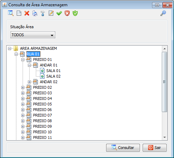Screen dimensions: 174x158
Task: Click the red X delete icon
Action: pyautogui.click(x=27, y=13)
